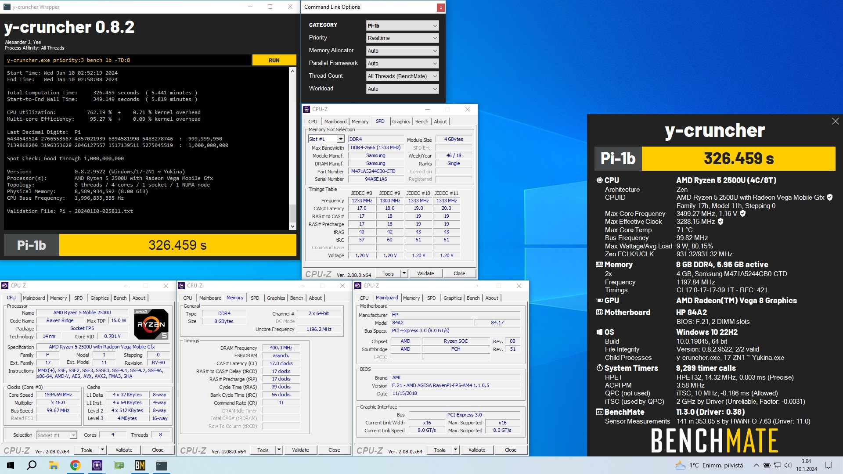Click part number M471A5244CB0-CTD field

pos(375,172)
